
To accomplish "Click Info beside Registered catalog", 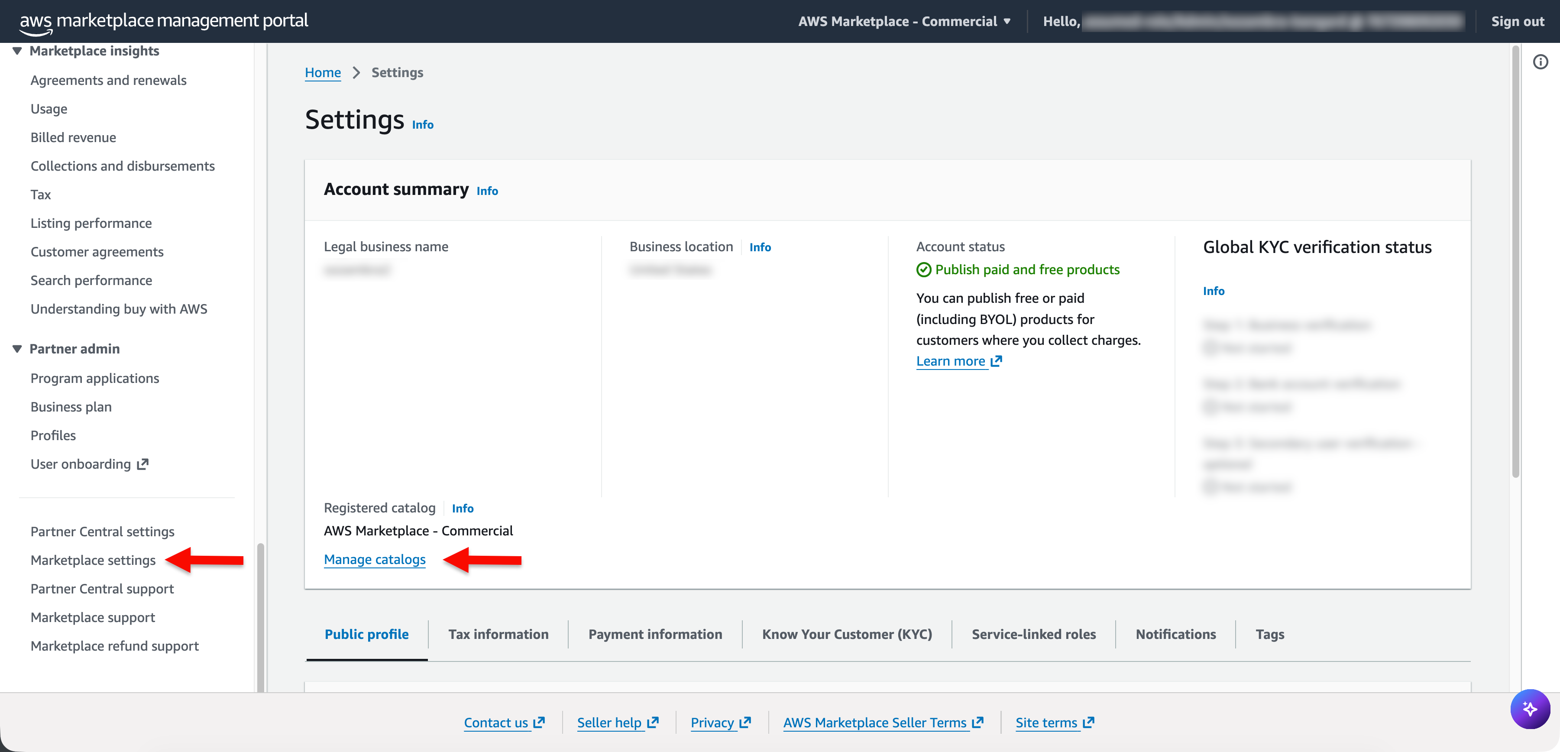I will pos(463,509).
